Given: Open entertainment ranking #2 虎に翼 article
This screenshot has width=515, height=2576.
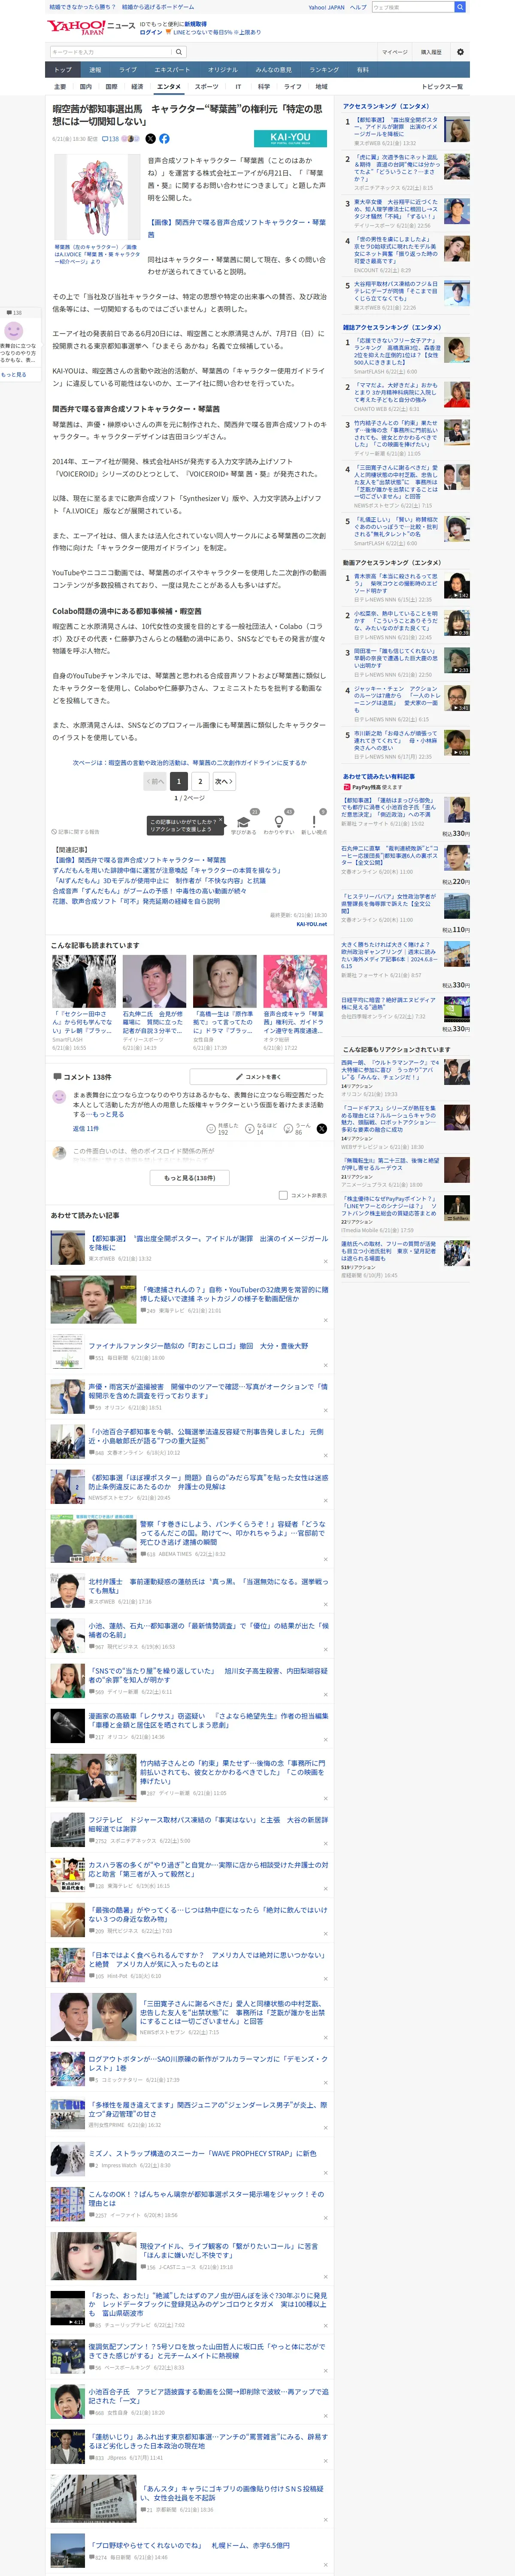Looking at the screenshot, I should pyautogui.click(x=398, y=168).
